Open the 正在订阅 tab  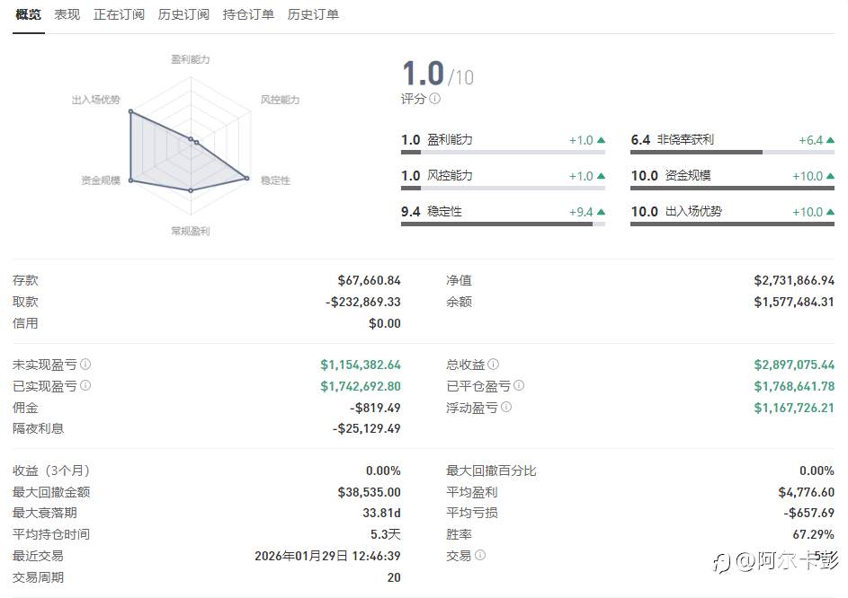point(119,14)
